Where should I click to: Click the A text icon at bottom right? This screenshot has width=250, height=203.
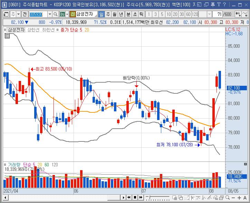coord(245,198)
